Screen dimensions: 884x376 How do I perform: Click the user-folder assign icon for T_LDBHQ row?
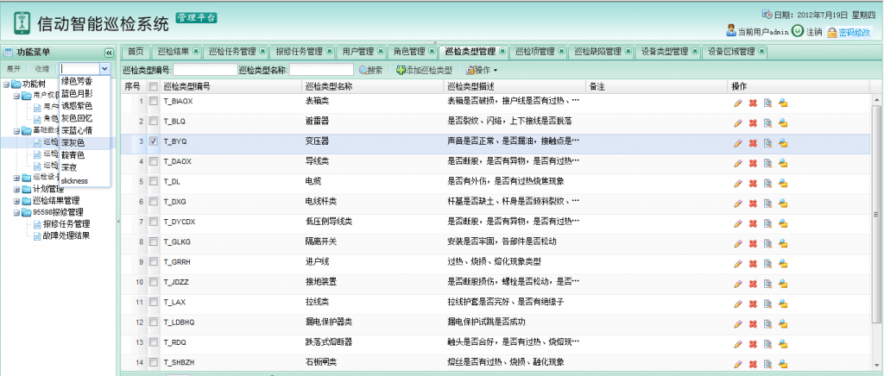point(783,324)
